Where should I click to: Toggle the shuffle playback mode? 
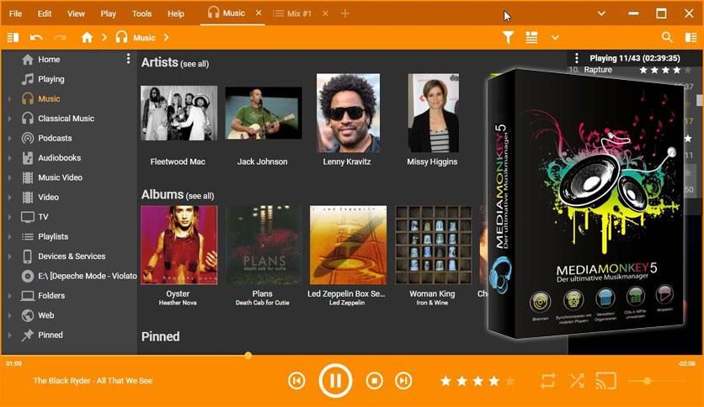(x=577, y=381)
